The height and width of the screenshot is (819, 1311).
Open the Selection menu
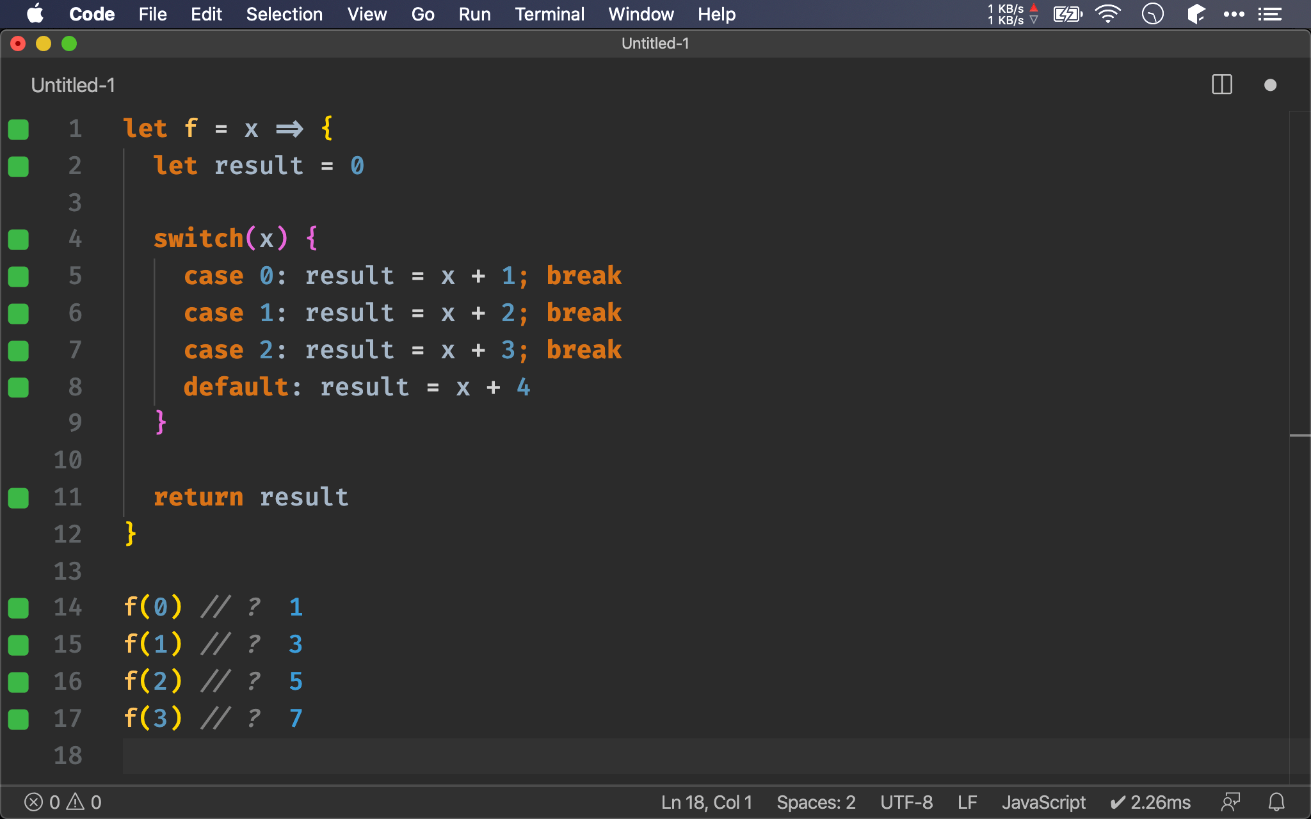click(284, 14)
